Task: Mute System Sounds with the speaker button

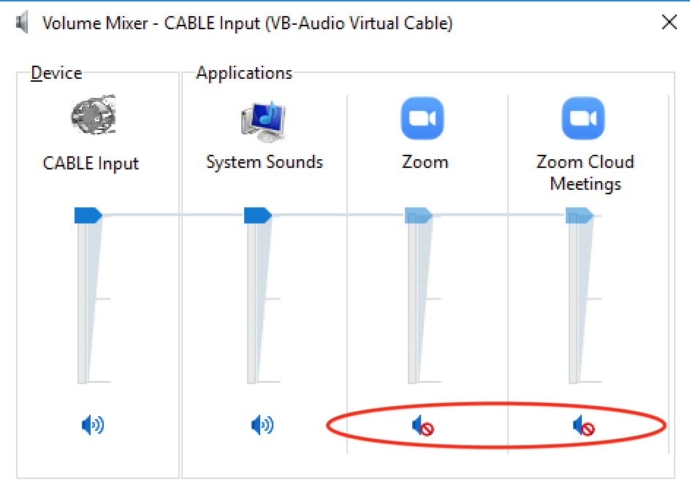Action: point(262,425)
